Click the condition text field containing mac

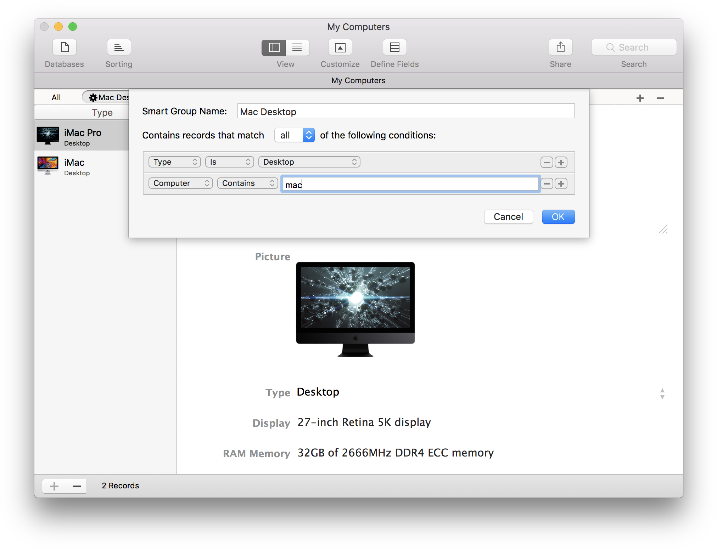[x=410, y=184]
